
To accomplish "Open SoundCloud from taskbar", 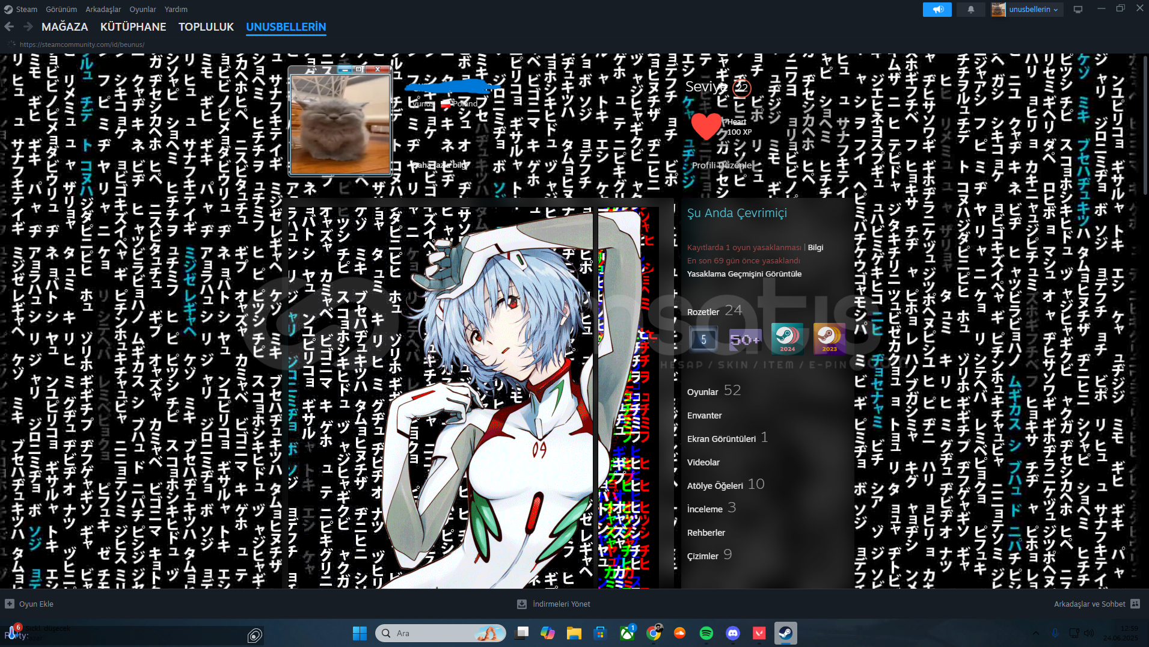I will tap(680, 633).
